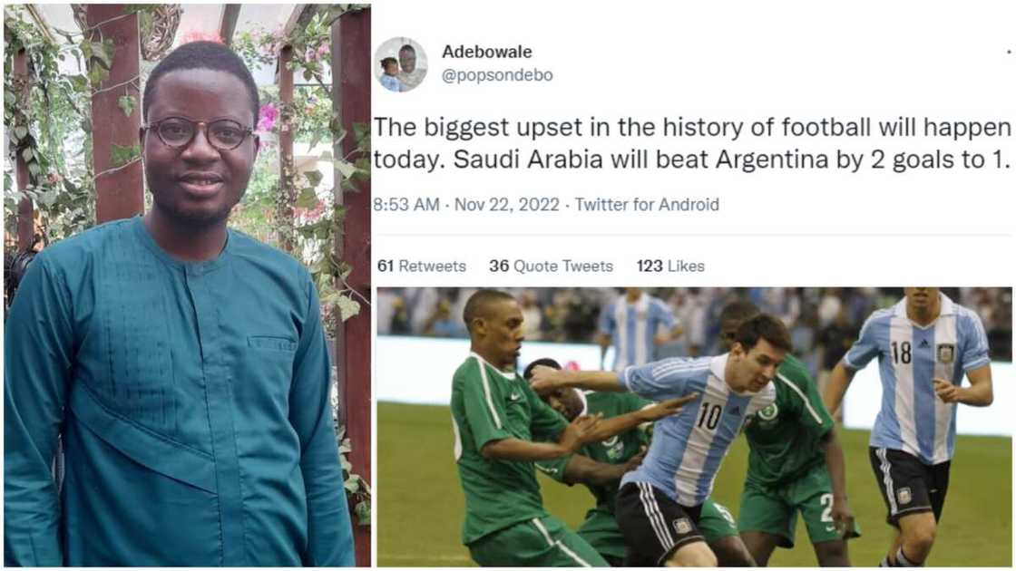
Task: View the 61 Retweets list
Action: point(421,266)
